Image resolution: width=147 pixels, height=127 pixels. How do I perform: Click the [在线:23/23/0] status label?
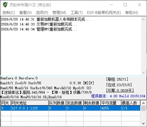[119, 85]
